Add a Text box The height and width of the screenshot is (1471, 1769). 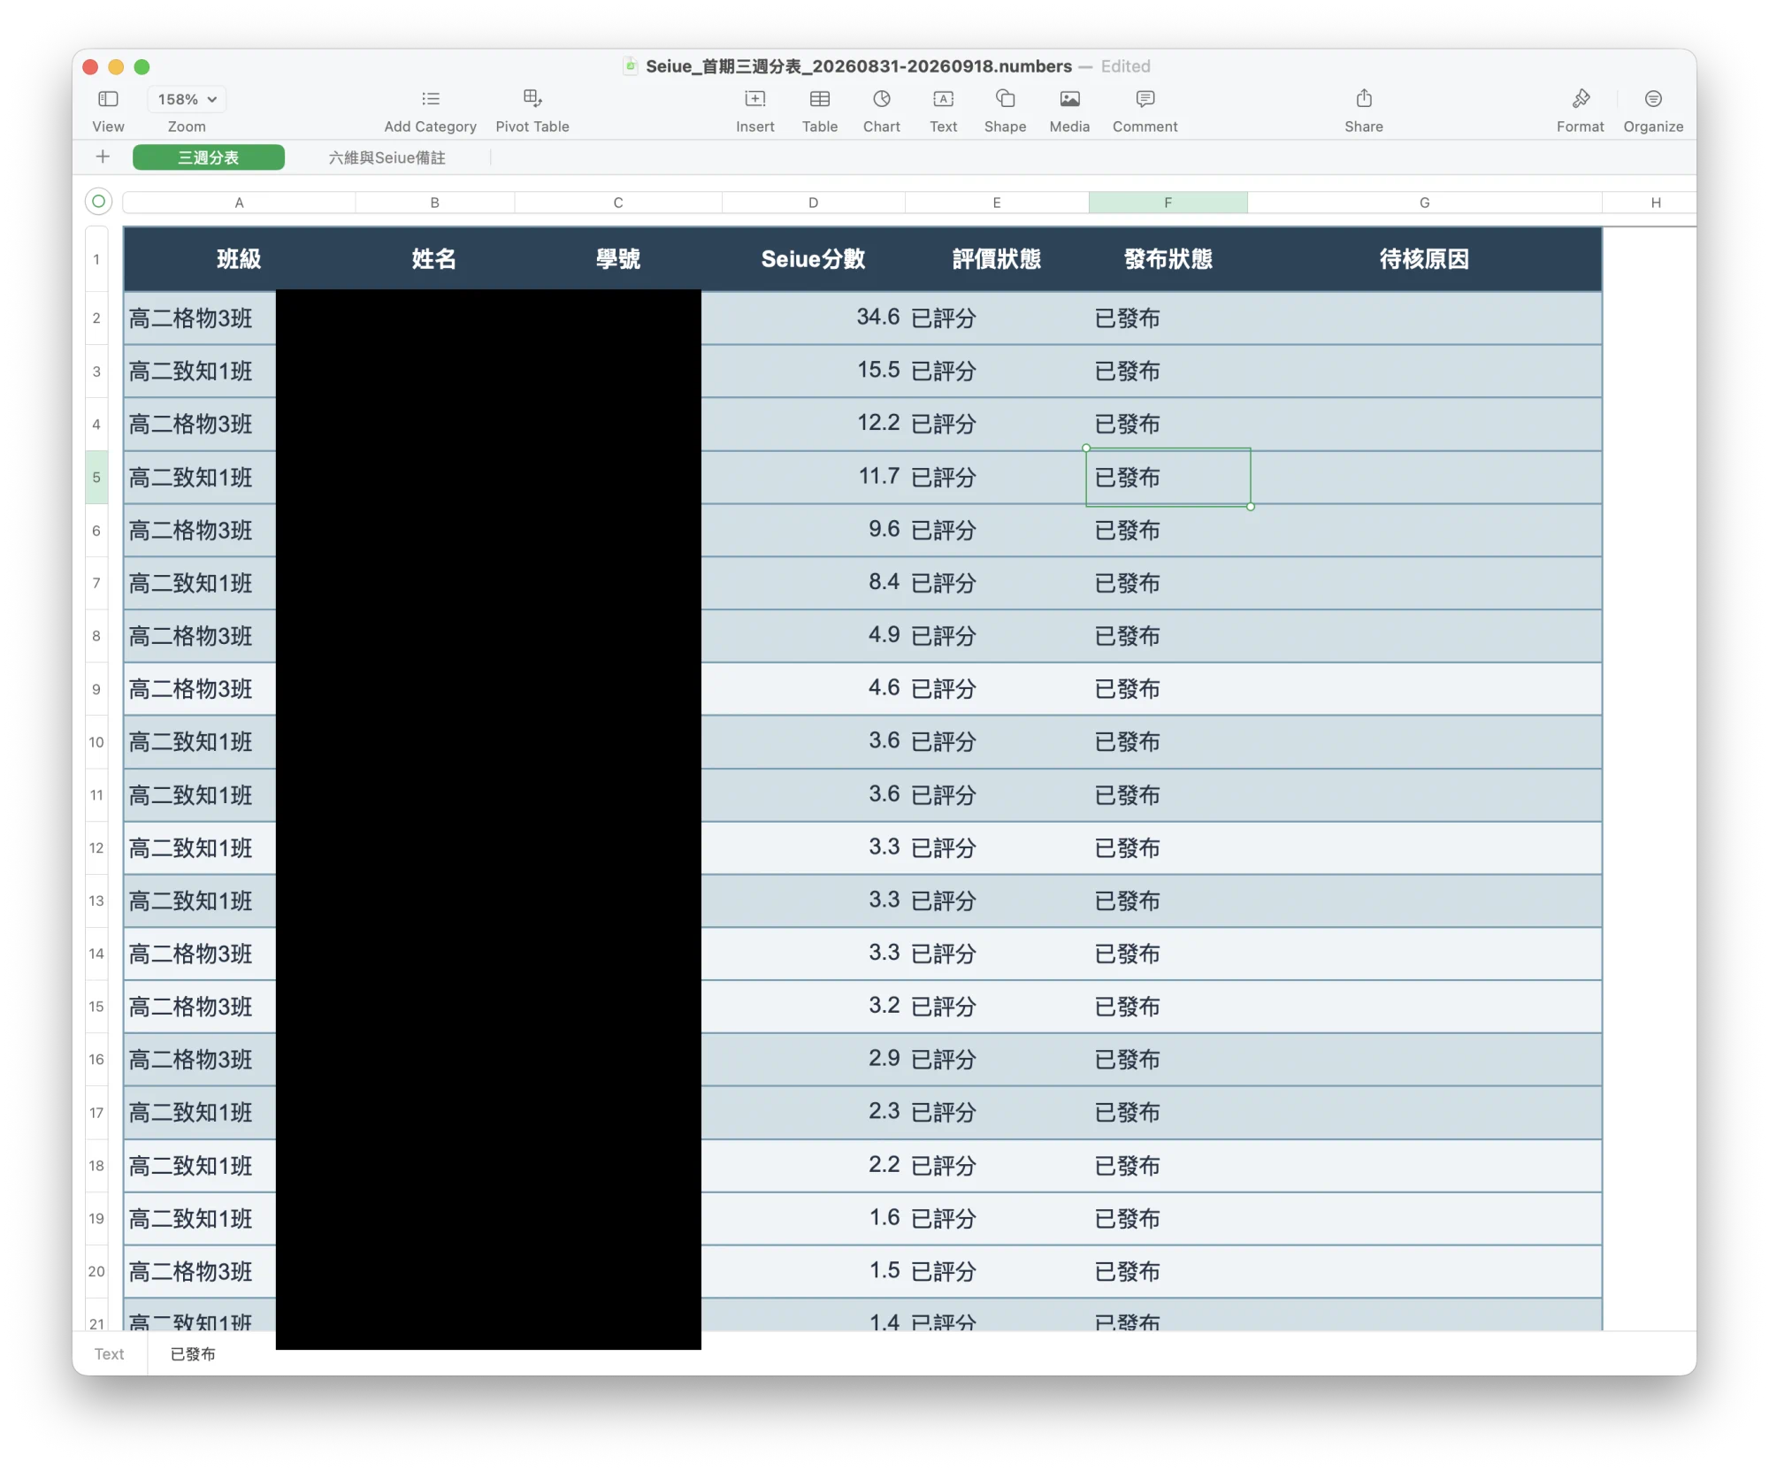[944, 98]
